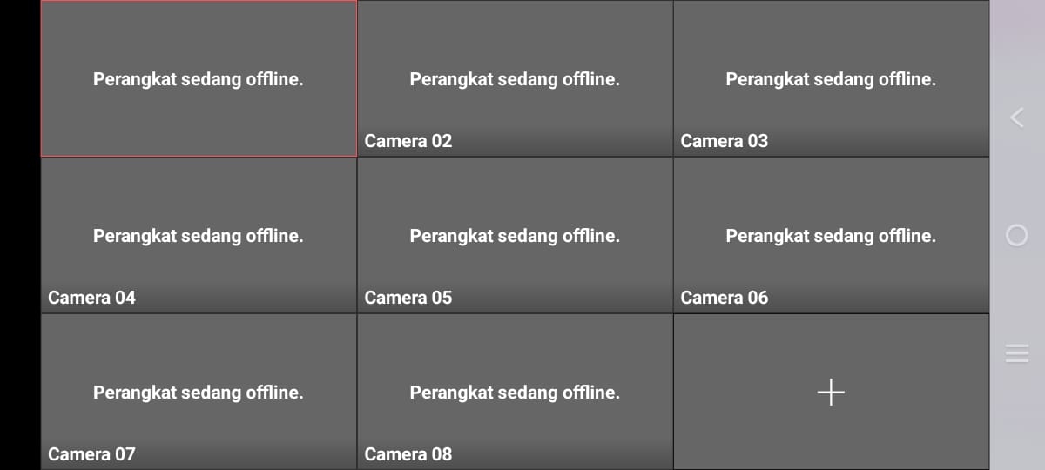Tap the offline message in Camera 06 tile
1045x470 pixels.
tap(831, 236)
